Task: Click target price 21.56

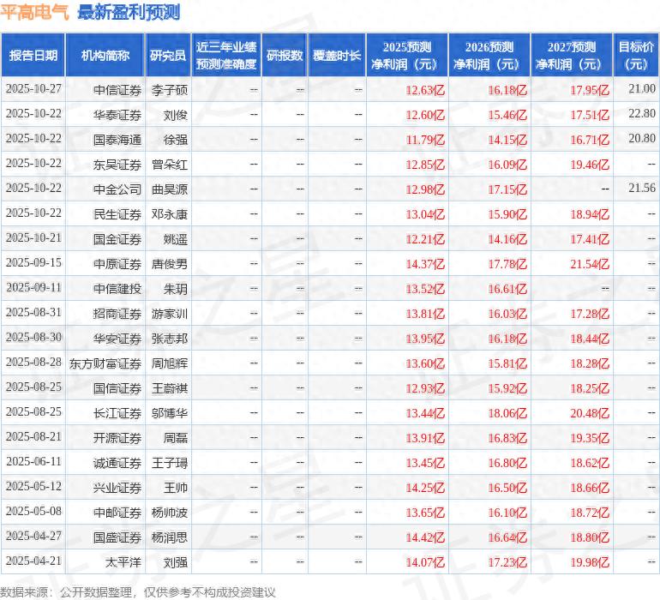Action: (x=642, y=188)
